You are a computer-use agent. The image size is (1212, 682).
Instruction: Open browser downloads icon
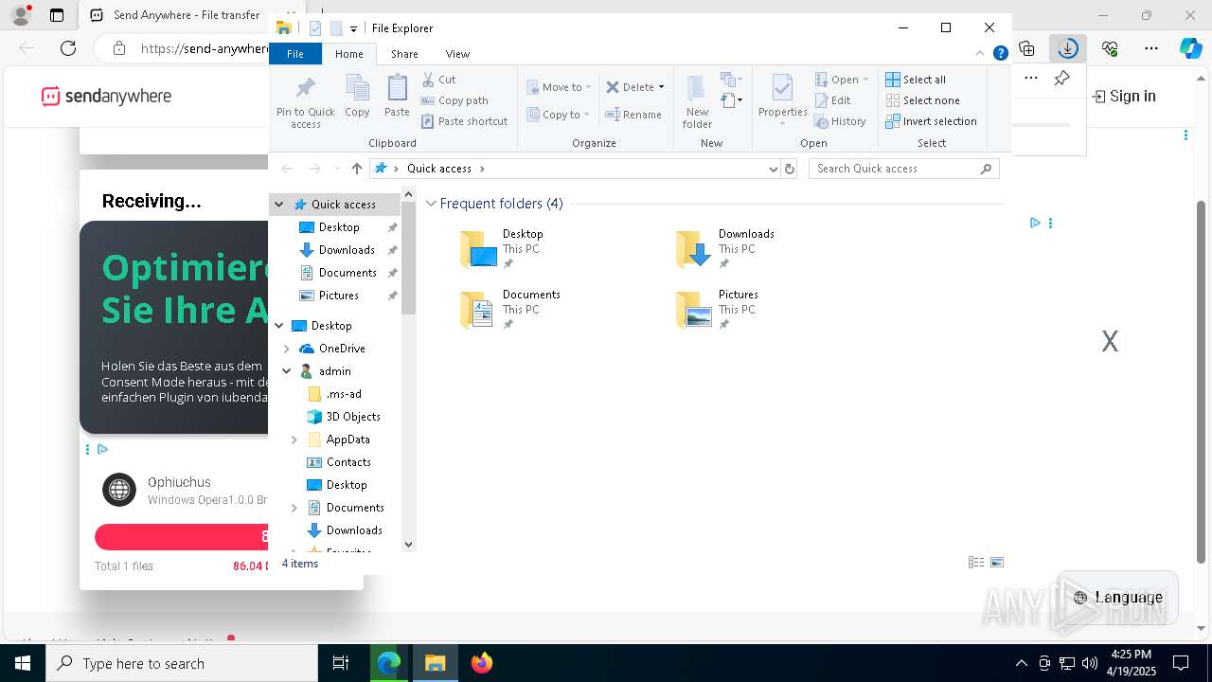1068,47
